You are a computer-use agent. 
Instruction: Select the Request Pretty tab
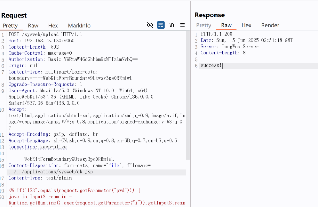tap(10, 26)
